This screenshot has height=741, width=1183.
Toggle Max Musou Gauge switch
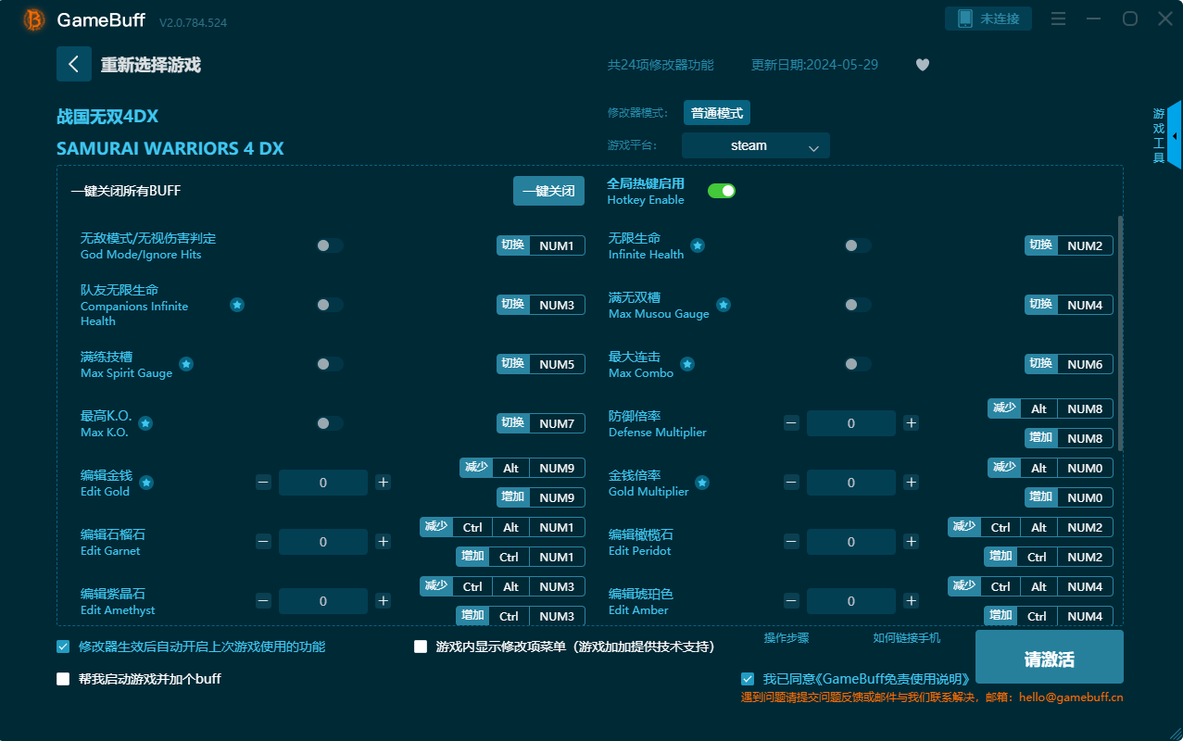click(858, 305)
